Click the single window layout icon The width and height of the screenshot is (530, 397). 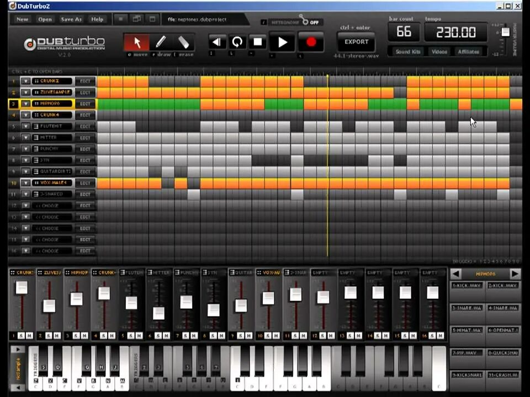click(152, 19)
